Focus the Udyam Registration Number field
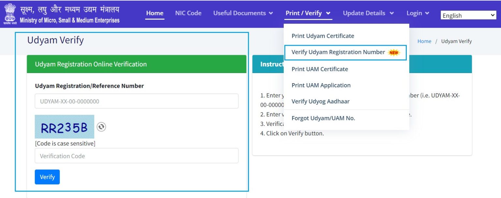The height and width of the screenshot is (198, 501). tap(136, 101)
